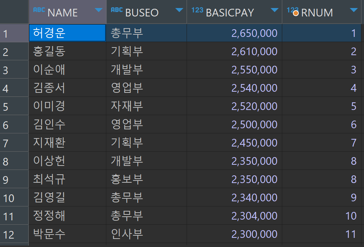
Task: Click the RNUM cell with value 11
Action: [x=322, y=234]
